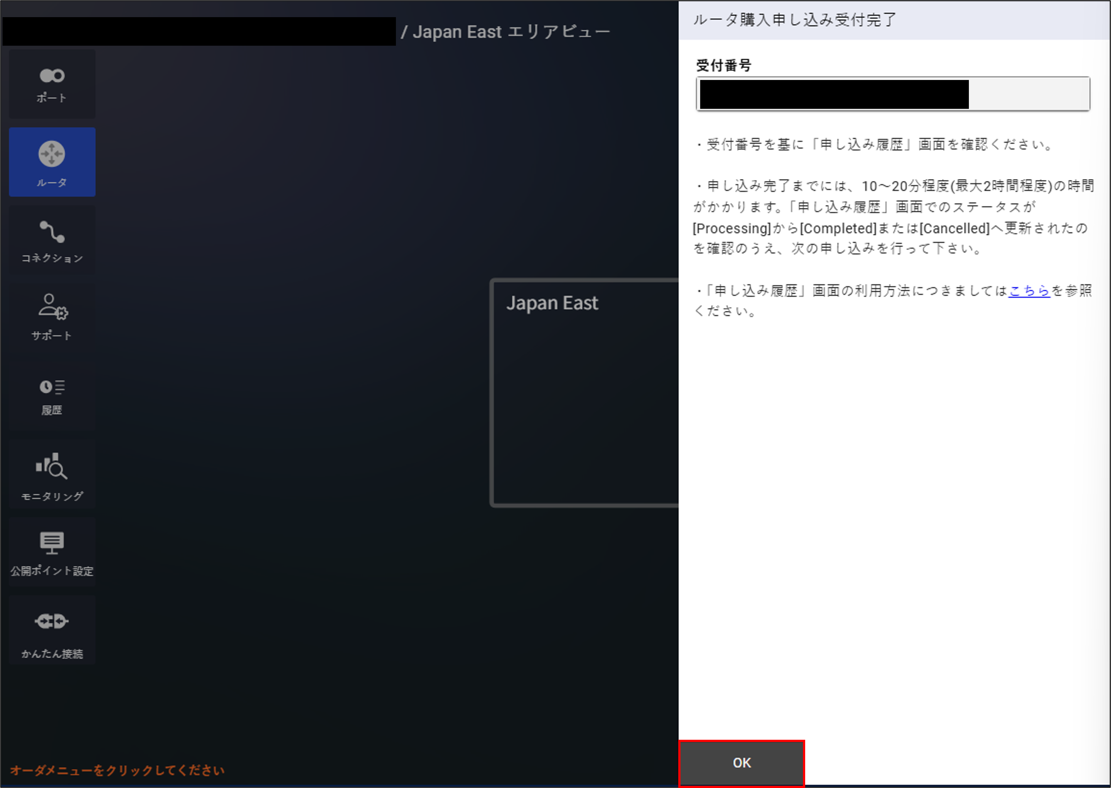Open the かんたん接続 (Easy Connect) sidebar menu
The width and height of the screenshot is (1111, 788).
tap(52, 630)
